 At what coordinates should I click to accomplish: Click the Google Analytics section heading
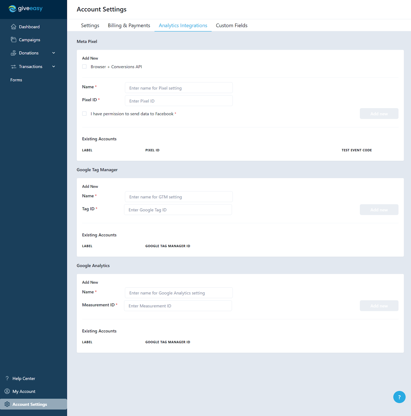[93, 266]
